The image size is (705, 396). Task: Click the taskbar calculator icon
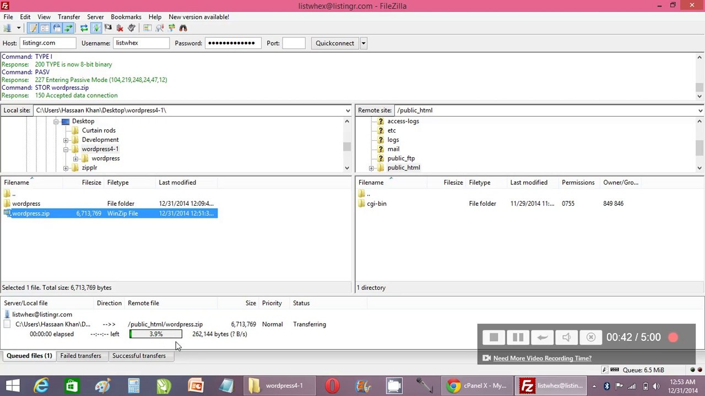tap(134, 386)
